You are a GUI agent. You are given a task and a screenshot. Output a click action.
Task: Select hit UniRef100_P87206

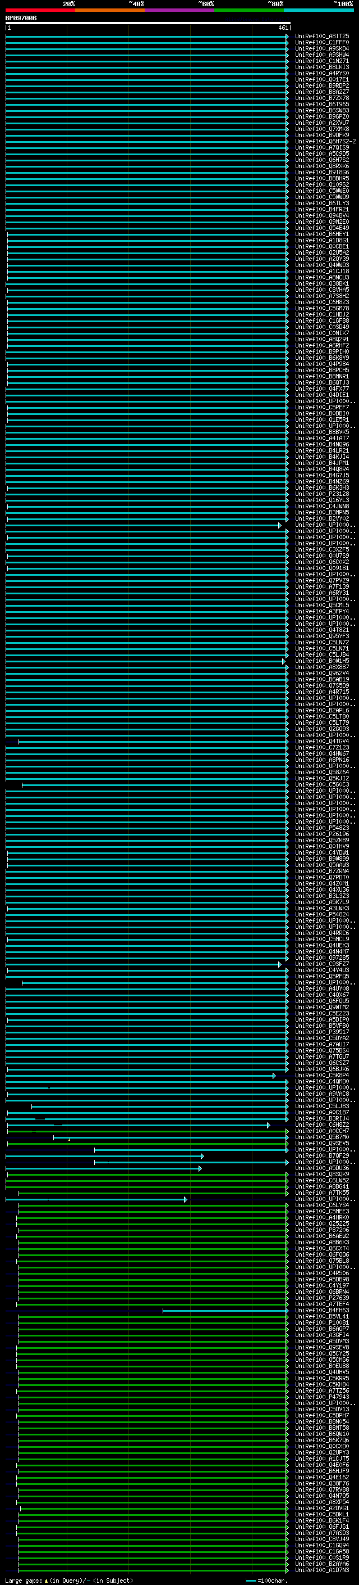click(322, 1230)
